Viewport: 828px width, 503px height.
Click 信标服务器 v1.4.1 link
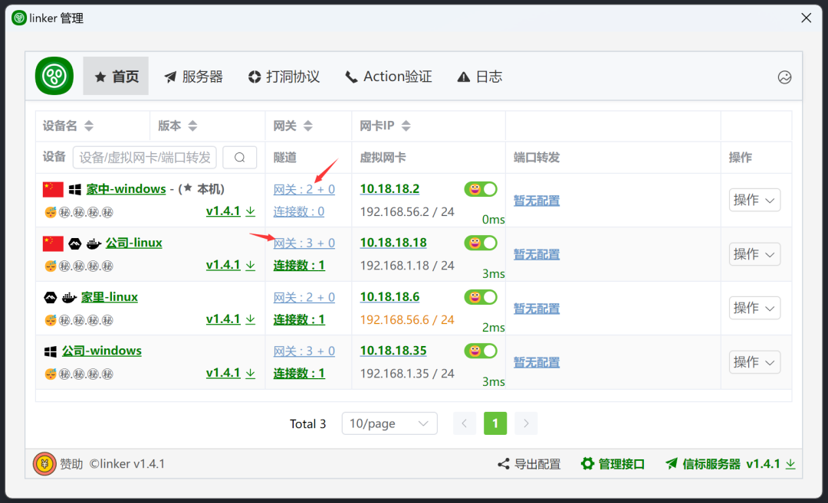coord(731,464)
